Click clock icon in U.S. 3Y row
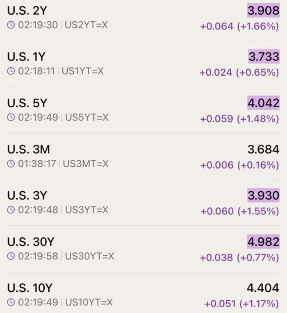 11,210
